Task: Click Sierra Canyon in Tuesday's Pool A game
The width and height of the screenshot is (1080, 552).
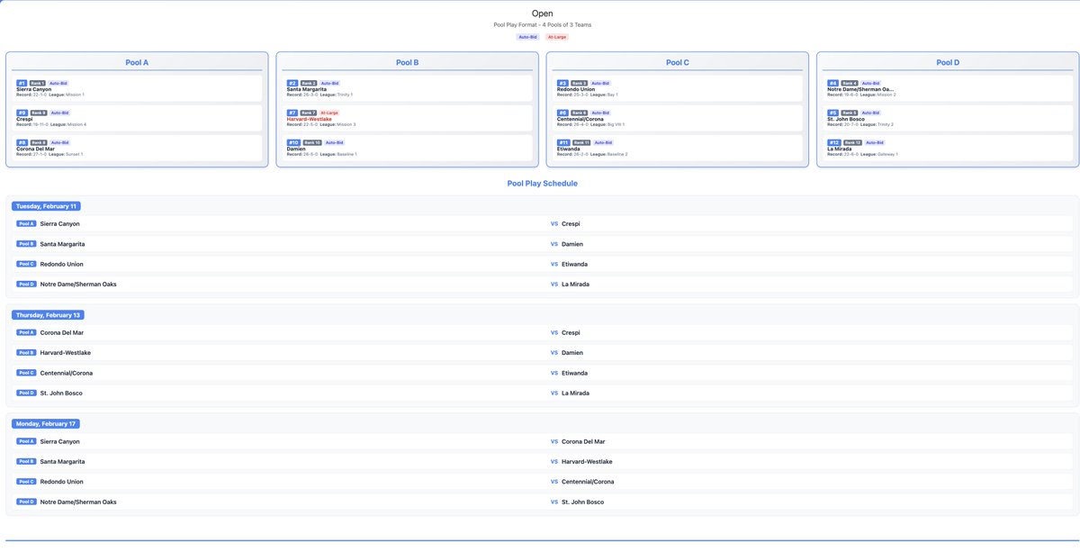Action: (x=59, y=223)
